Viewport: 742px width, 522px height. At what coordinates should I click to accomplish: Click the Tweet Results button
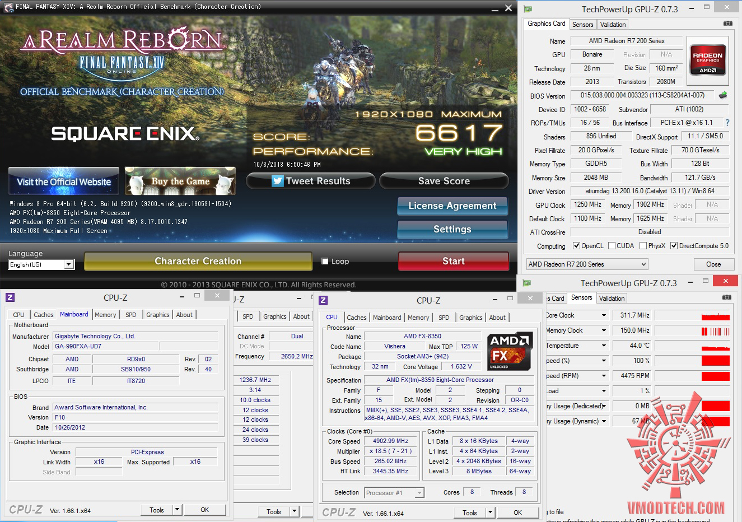(311, 181)
